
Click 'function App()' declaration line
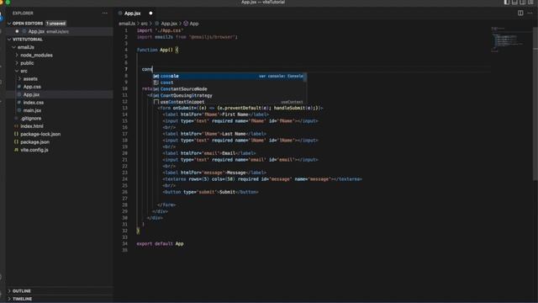pos(157,50)
